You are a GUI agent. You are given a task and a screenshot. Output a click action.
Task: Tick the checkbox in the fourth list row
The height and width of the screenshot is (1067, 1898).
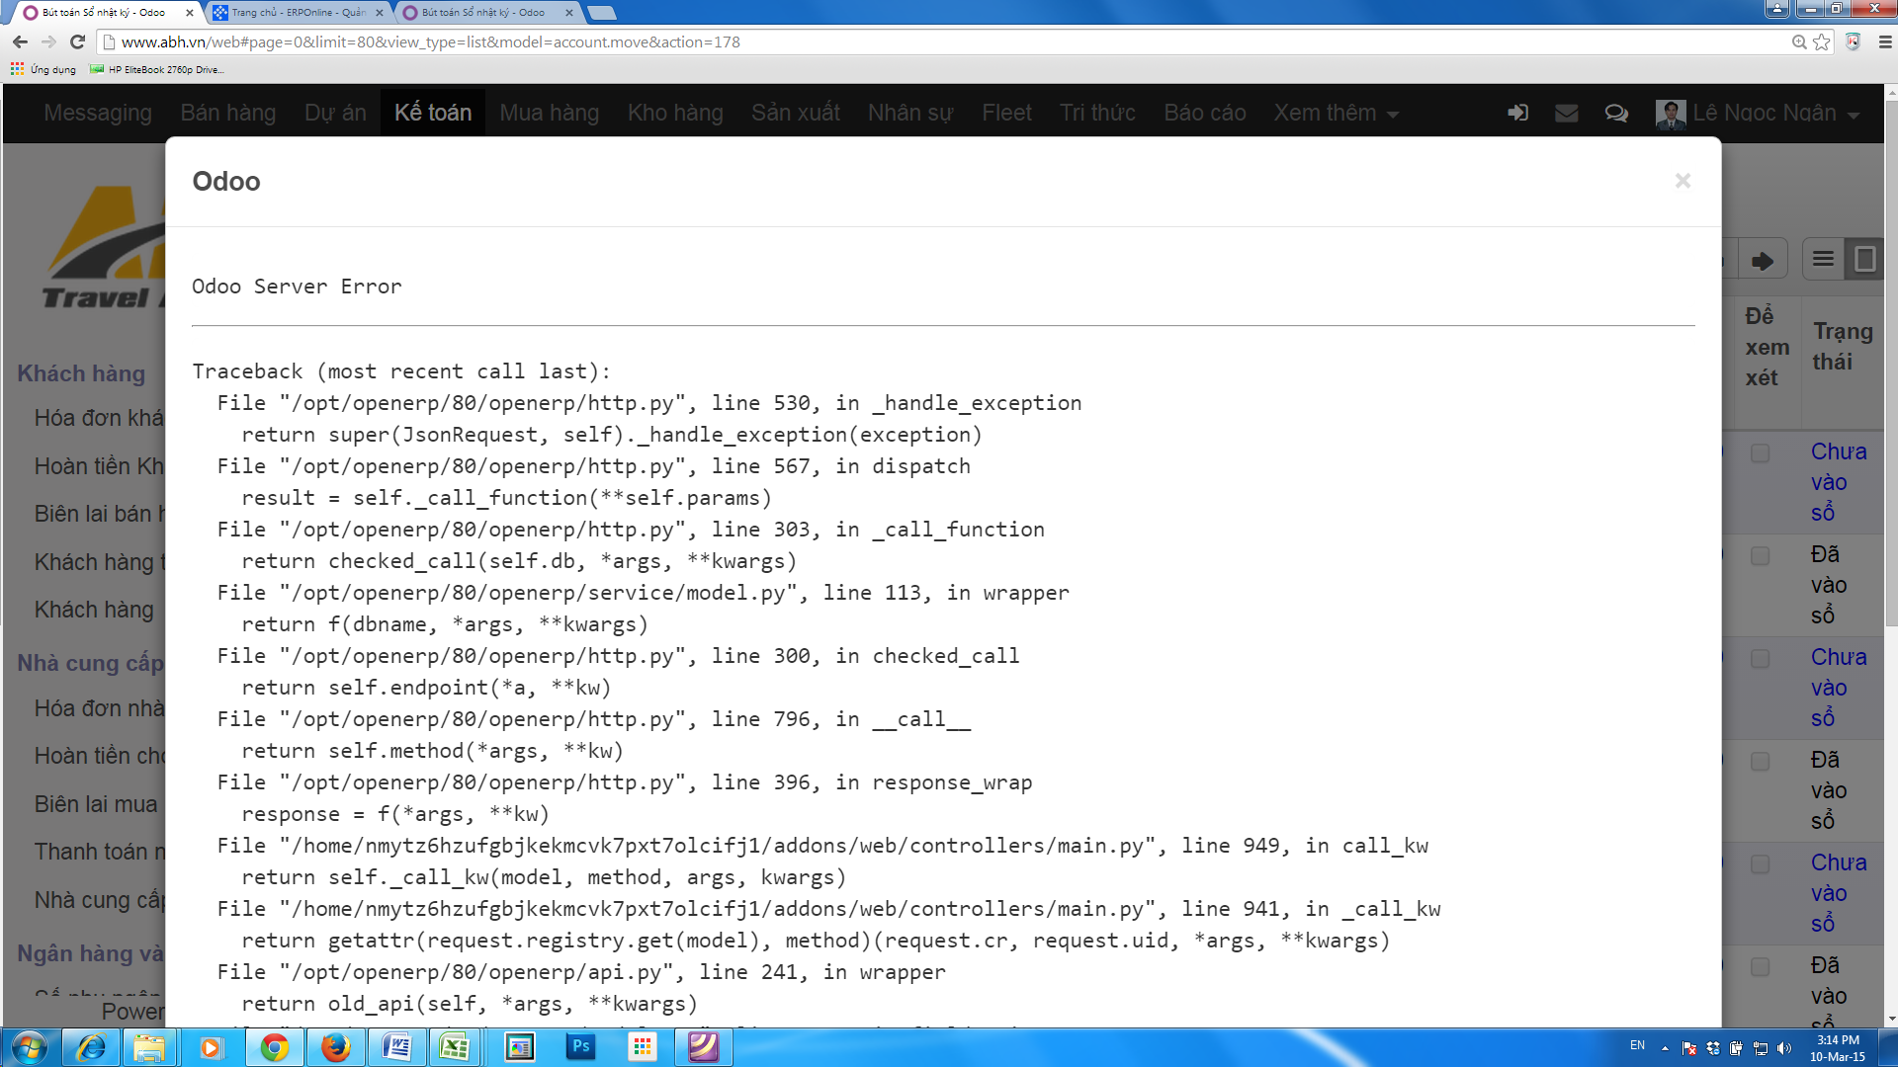point(1760,761)
